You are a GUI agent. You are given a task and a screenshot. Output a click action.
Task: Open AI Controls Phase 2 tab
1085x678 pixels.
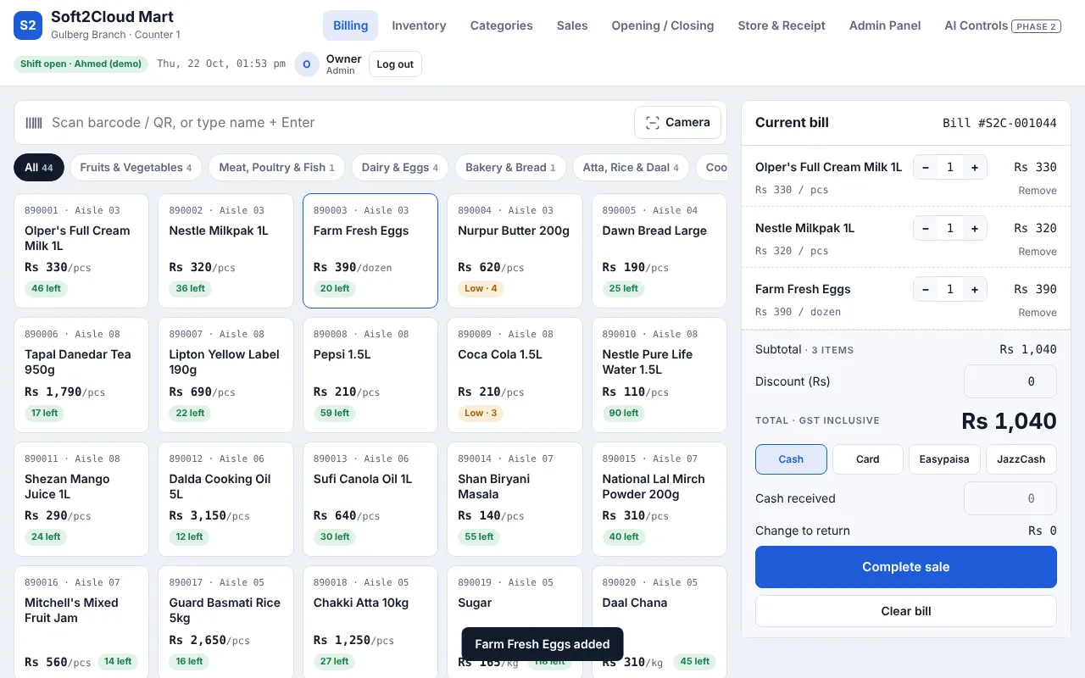point(1004,25)
